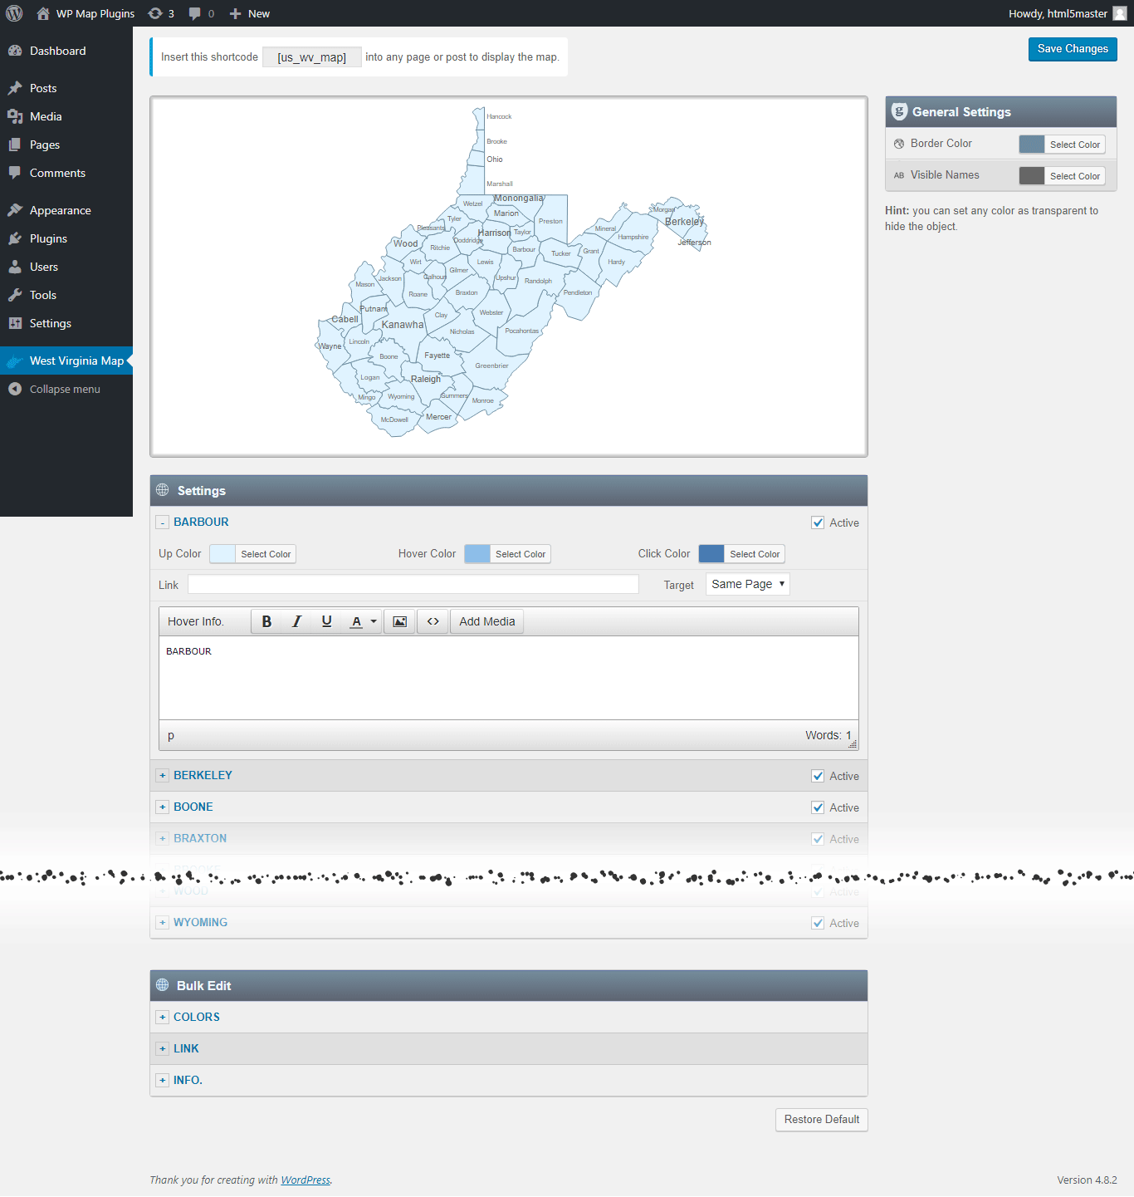Open the Plugins menu
The image size is (1134, 1197).
coord(66,238)
